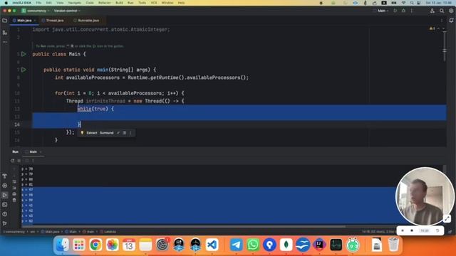
Task: Place cursor on while(true) code line
Action: pyautogui.click(x=95, y=109)
